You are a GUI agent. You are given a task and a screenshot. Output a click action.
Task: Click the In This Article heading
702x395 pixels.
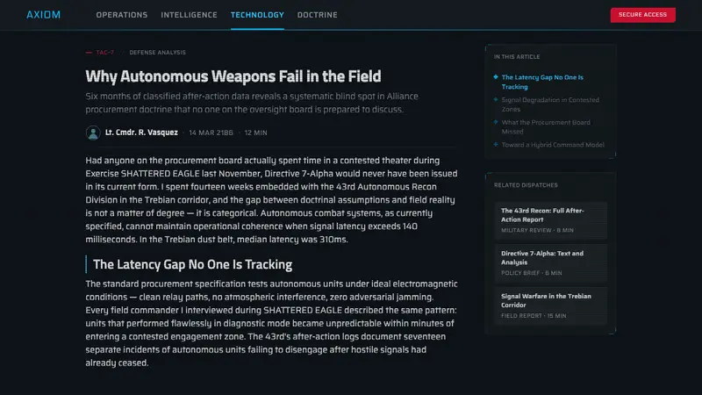(x=517, y=57)
